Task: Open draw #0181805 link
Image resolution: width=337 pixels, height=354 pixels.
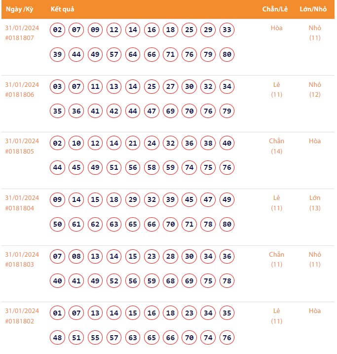Action: pos(20,151)
